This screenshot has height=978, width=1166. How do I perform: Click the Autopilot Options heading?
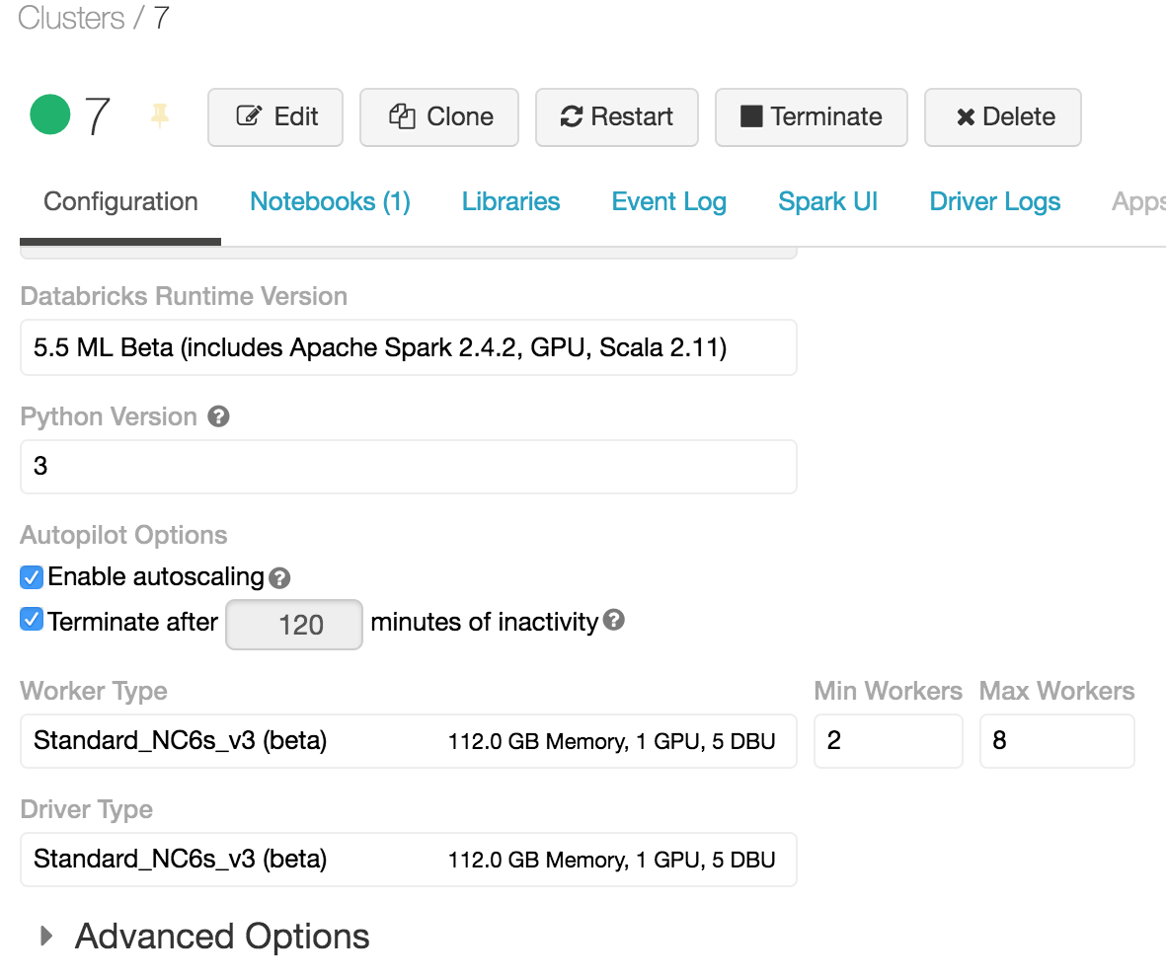tap(123, 535)
